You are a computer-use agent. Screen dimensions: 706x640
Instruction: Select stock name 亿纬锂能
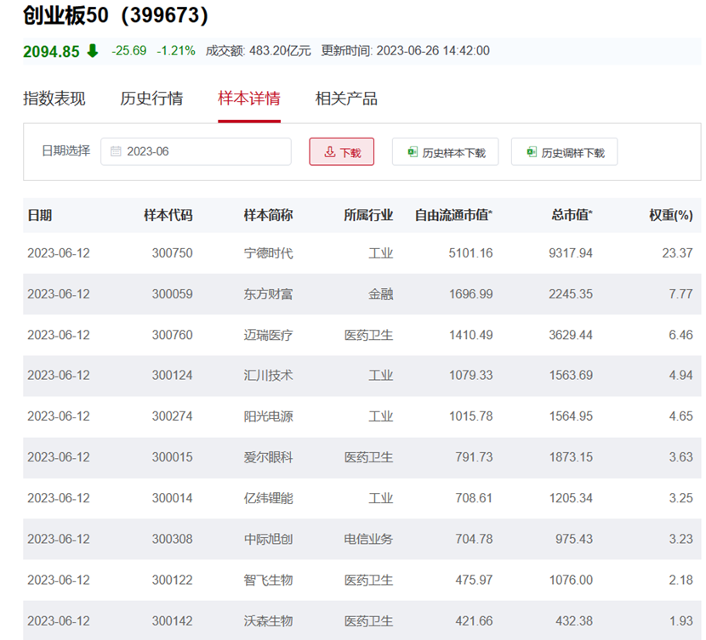[x=268, y=498]
